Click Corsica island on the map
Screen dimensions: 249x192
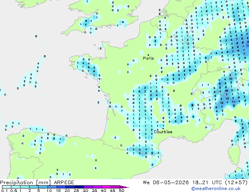pyautogui.click(x=234, y=154)
